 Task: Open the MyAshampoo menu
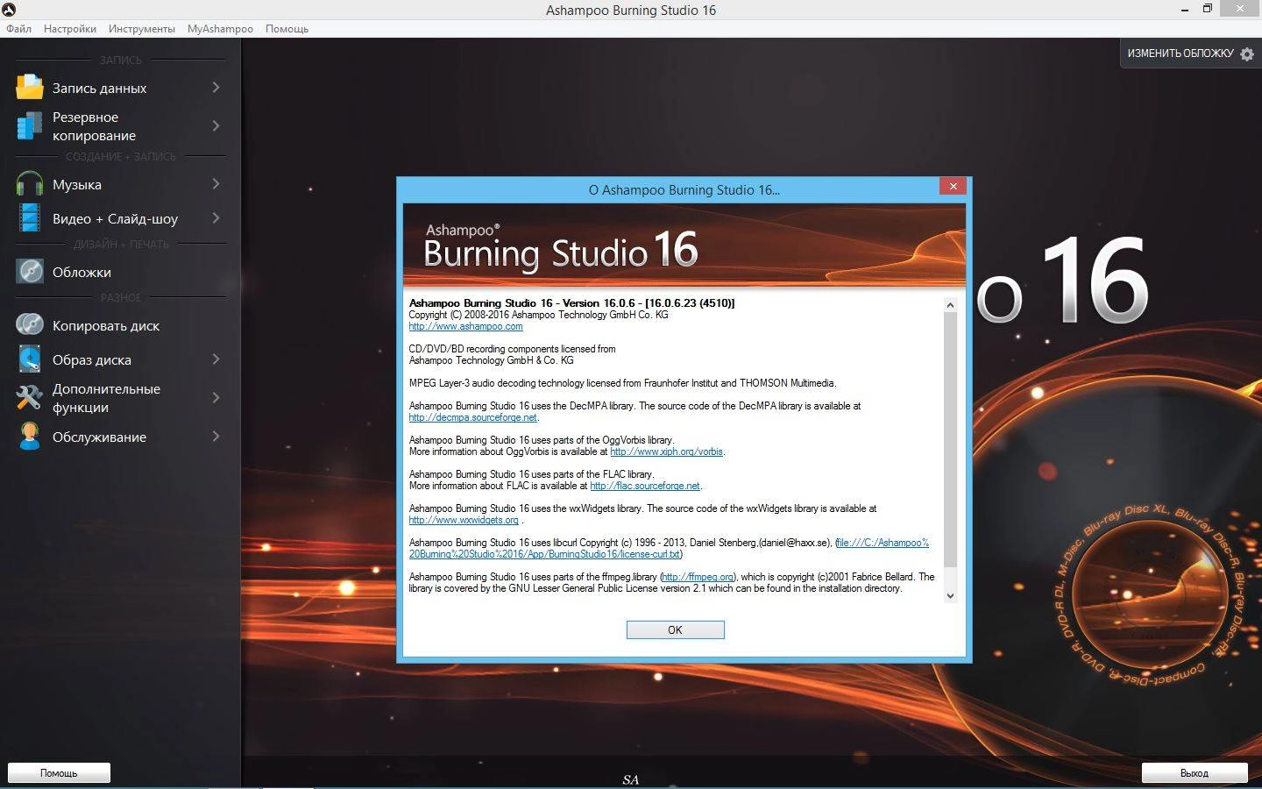click(220, 29)
